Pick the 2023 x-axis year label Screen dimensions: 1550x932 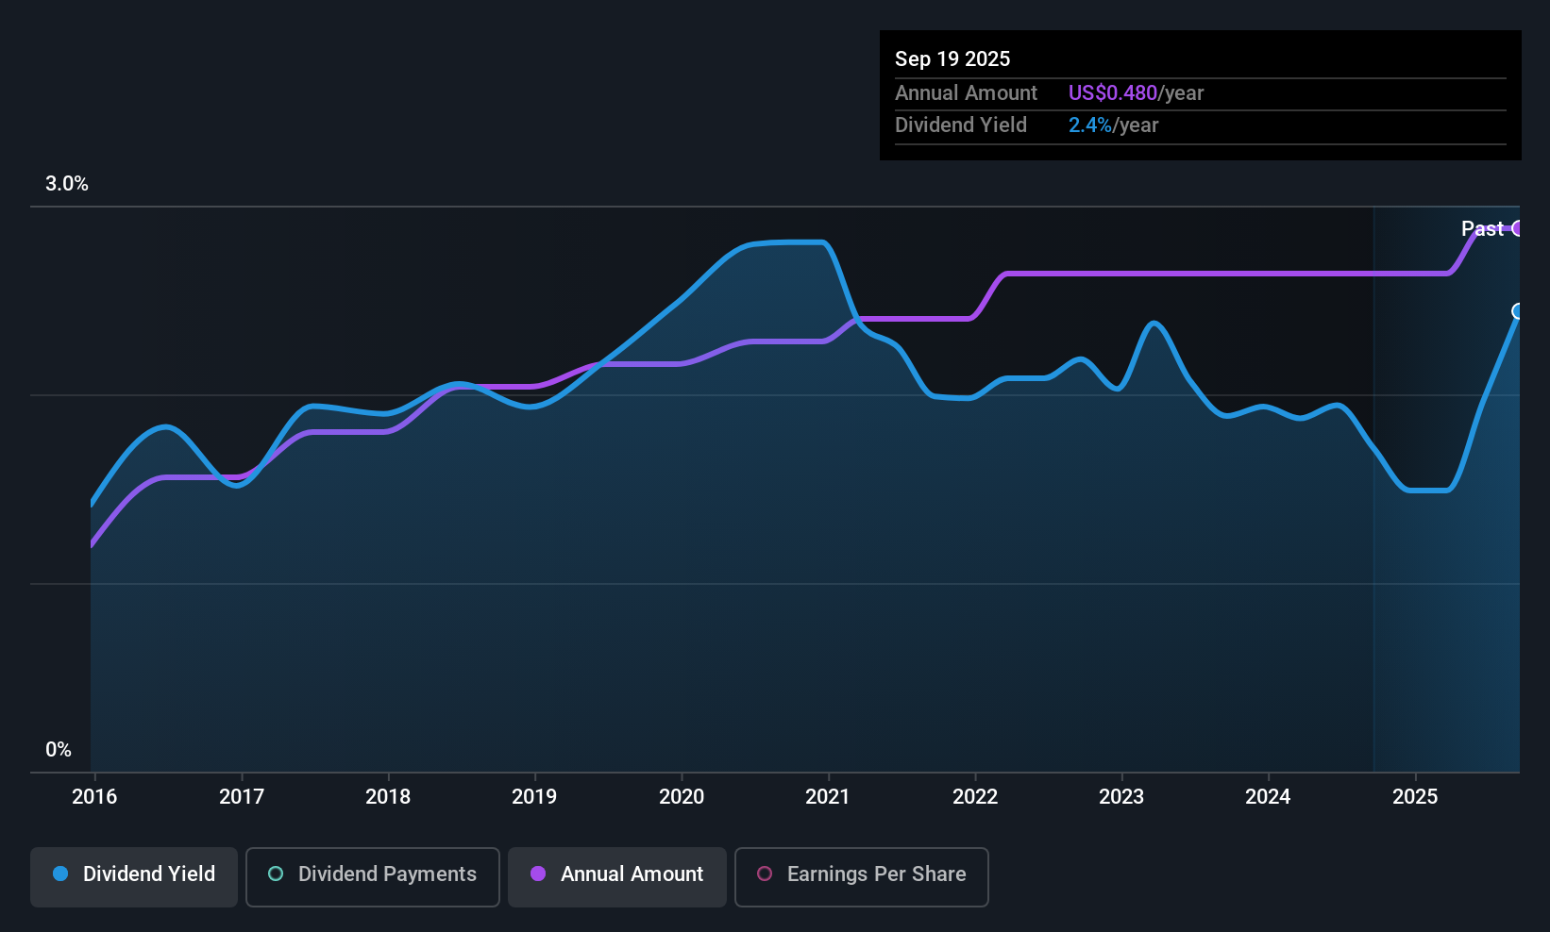pos(1121,796)
